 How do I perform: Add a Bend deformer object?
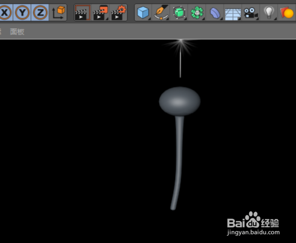[215, 12]
